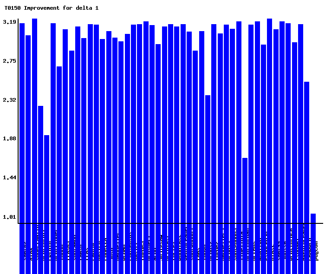This screenshot has width=325, height=274.
Task: Click the chart title 'T0150 Improvement for delta 1'
Action: [51, 8]
